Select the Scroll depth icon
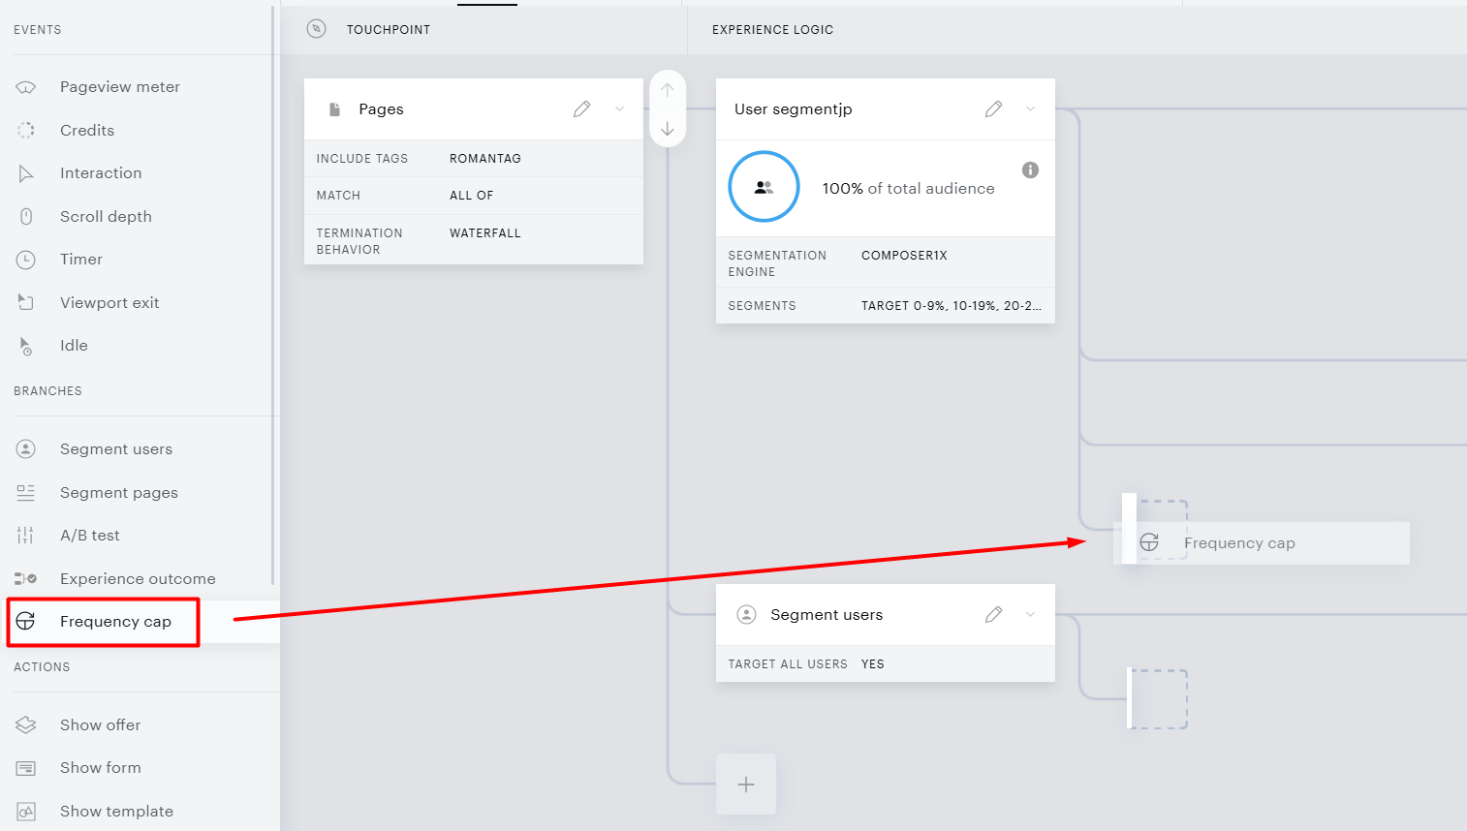This screenshot has width=1467, height=831. [26, 216]
